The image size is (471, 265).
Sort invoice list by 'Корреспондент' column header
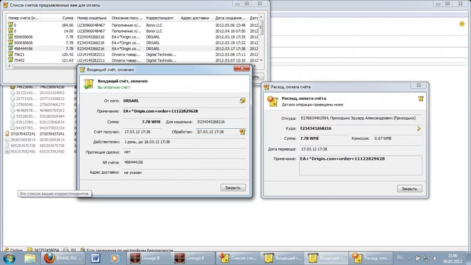[160, 18]
